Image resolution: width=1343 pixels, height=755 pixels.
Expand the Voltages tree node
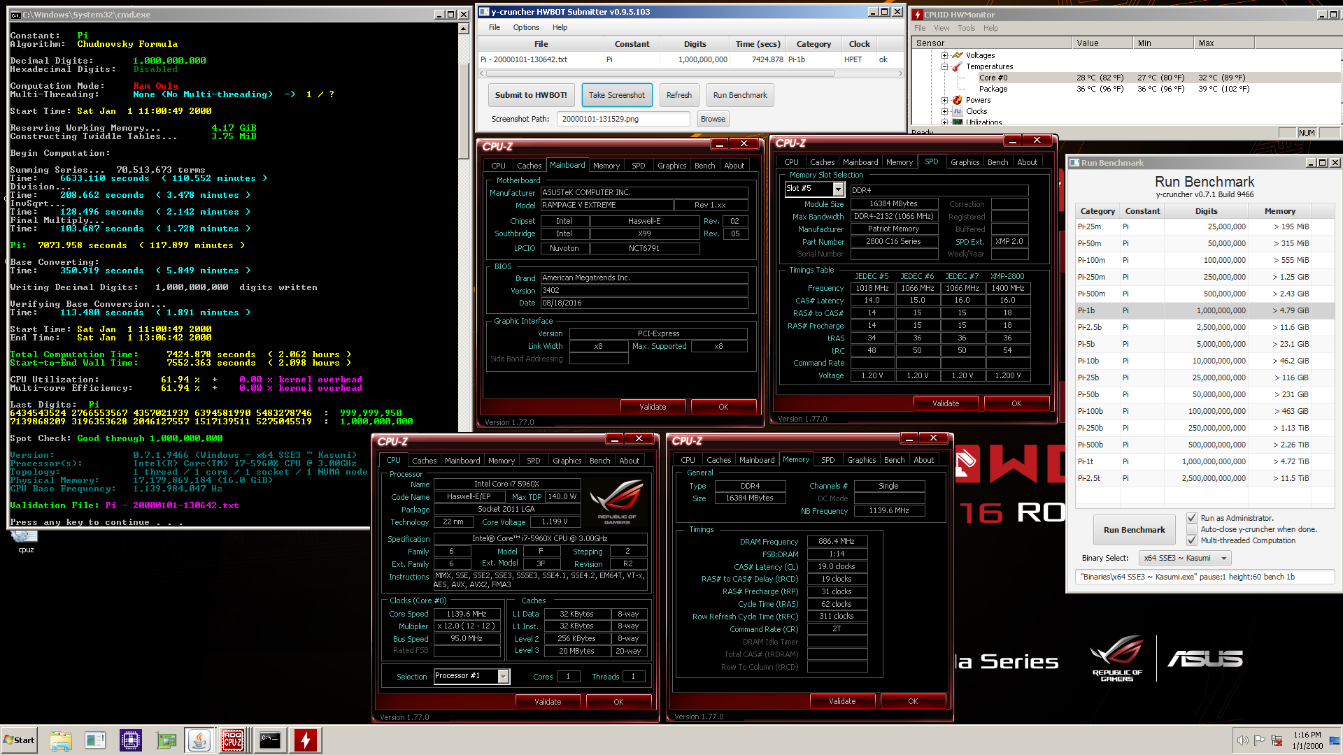coord(944,55)
